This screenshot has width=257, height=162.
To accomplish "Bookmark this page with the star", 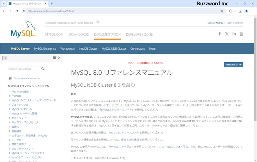I will (x=222, y=11).
